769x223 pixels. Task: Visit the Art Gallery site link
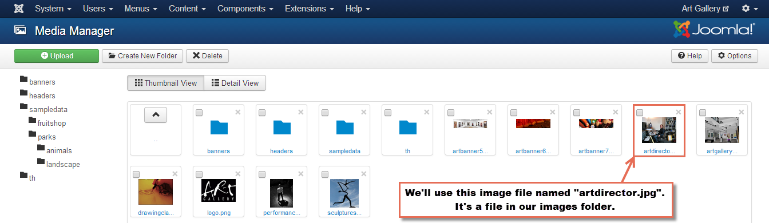[x=705, y=9]
